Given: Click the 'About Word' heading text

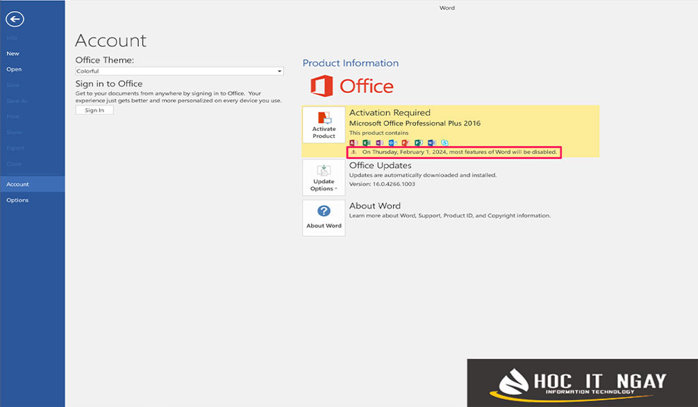Looking at the screenshot, I should (x=375, y=206).
